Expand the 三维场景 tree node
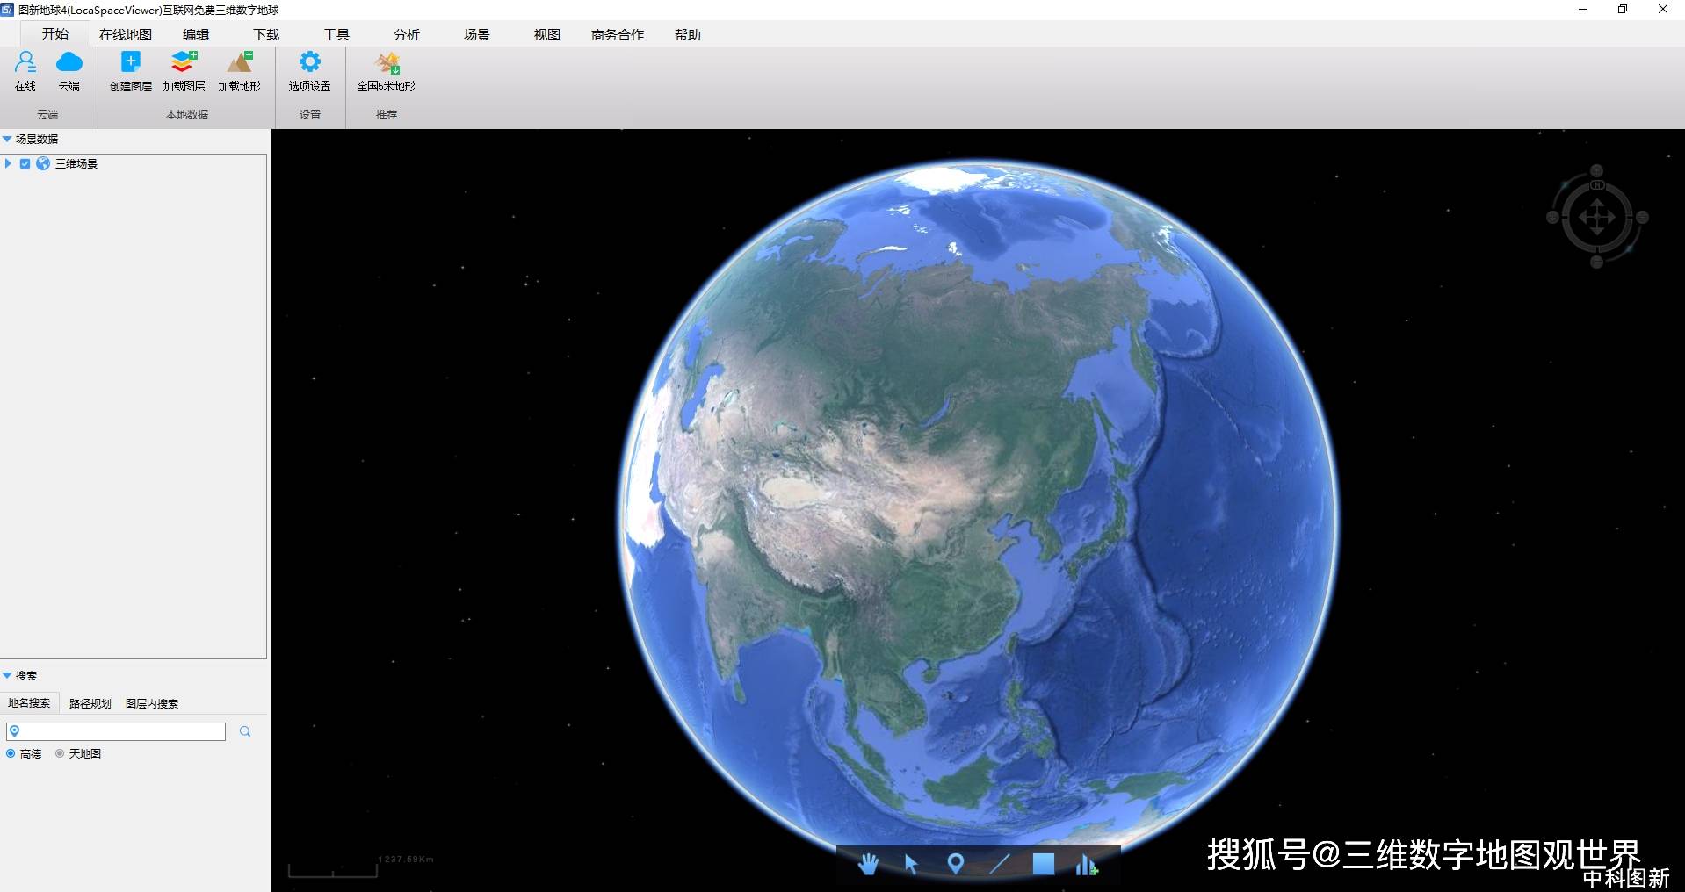1685x892 pixels. tap(9, 163)
